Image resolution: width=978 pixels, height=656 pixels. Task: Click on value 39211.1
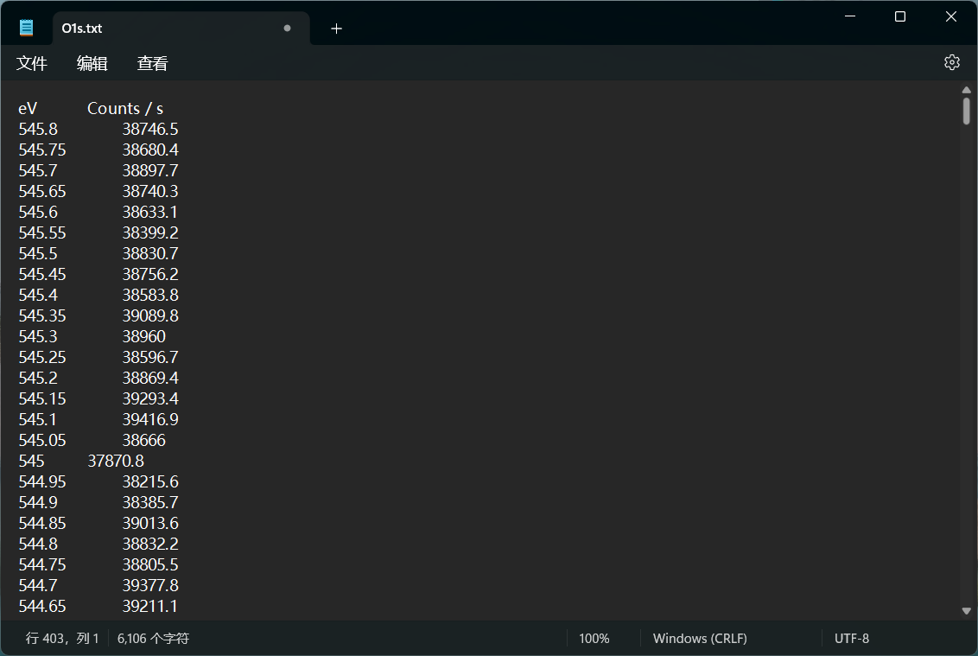tap(149, 606)
